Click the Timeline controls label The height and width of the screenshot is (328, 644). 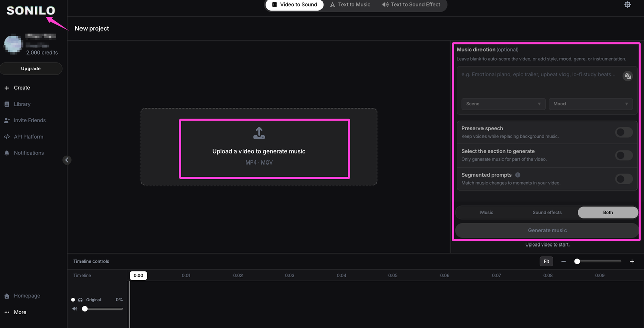point(91,261)
